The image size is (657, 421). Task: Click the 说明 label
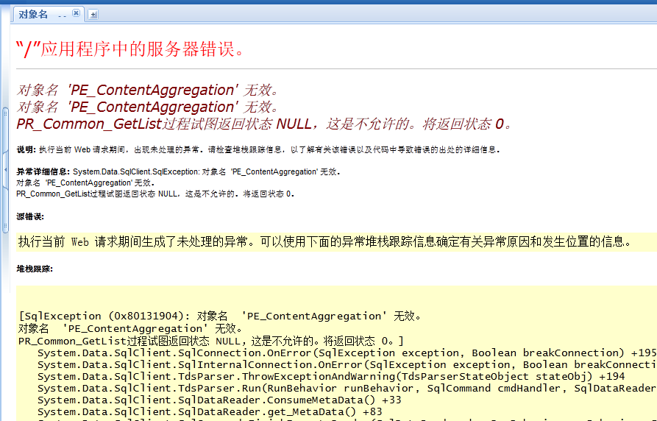click(26, 149)
